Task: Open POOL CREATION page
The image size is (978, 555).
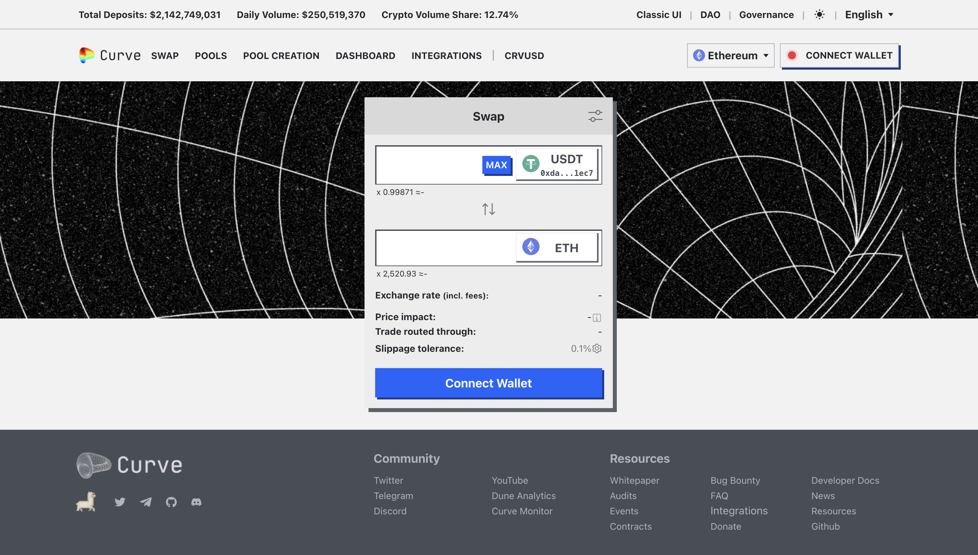Action: pyautogui.click(x=281, y=56)
